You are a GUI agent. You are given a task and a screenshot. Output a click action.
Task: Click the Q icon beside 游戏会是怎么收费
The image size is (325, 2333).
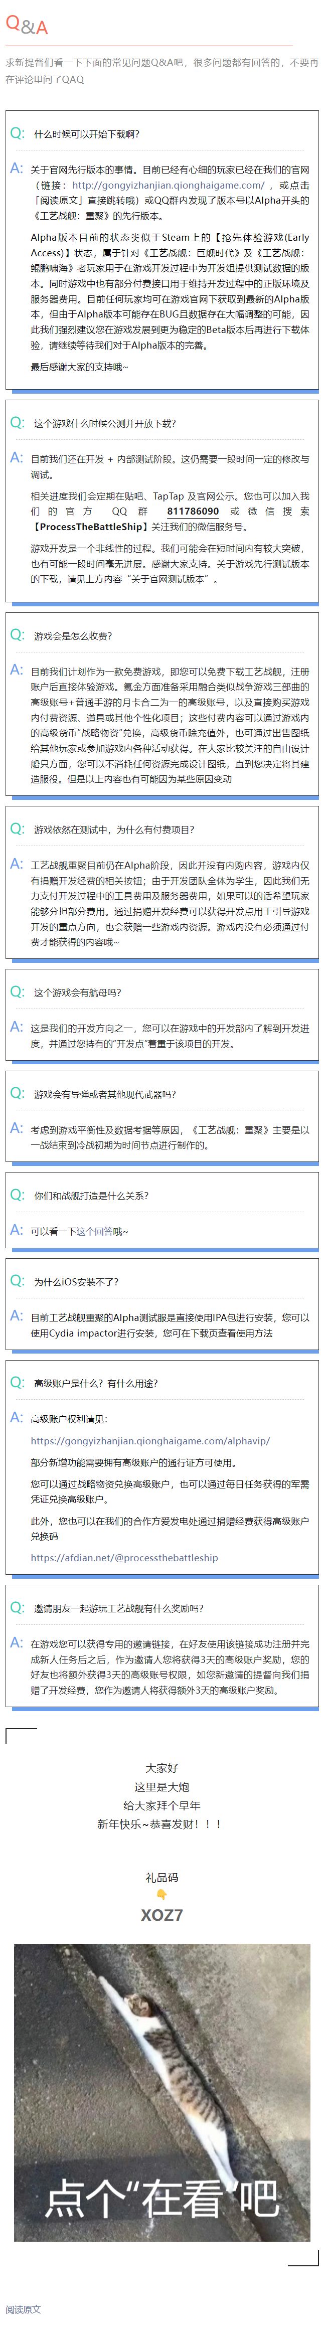[17, 634]
